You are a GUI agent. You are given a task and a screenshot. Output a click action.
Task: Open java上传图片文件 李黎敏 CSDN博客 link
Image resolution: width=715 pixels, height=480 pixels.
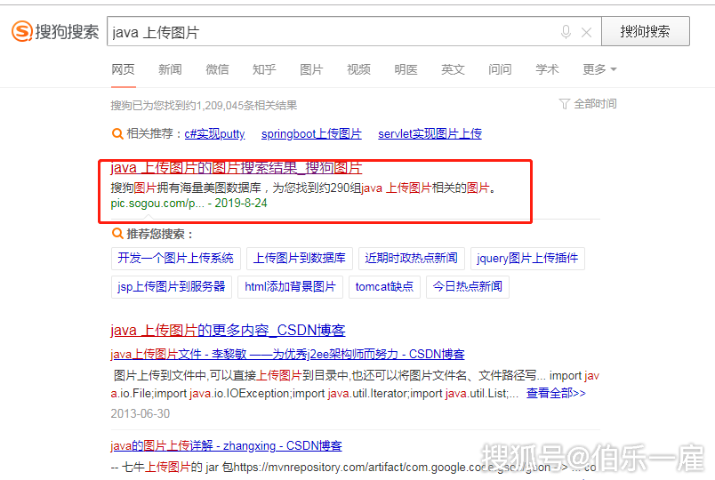[288, 354]
